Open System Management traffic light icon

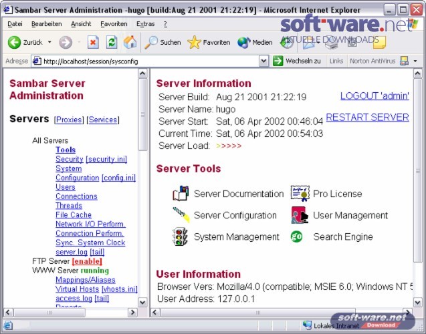(180, 236)
